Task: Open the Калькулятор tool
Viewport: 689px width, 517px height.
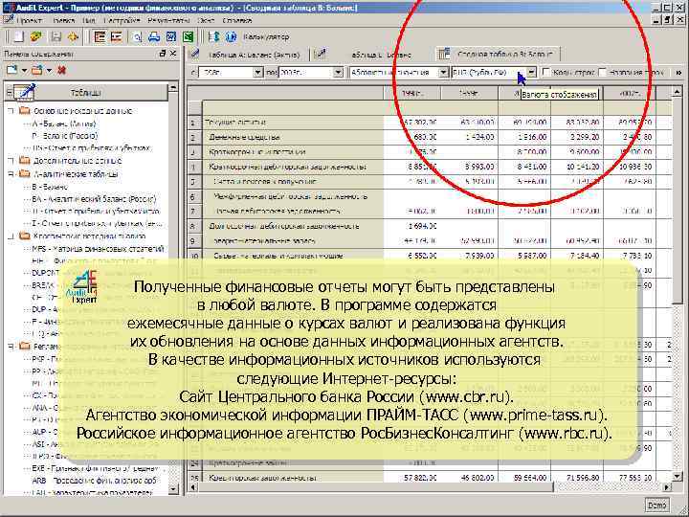Action: 266,37
